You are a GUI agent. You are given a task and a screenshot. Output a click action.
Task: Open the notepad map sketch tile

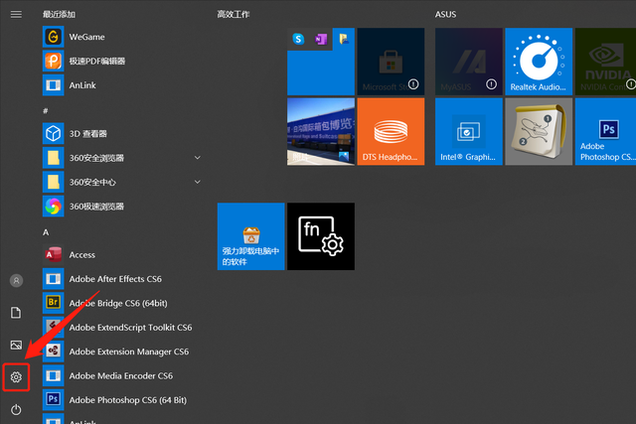pyautogui.click(x=539, y=131)
